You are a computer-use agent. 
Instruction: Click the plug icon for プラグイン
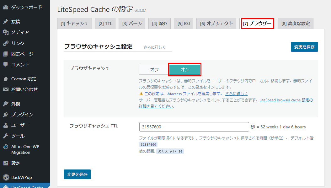(6, 115)
